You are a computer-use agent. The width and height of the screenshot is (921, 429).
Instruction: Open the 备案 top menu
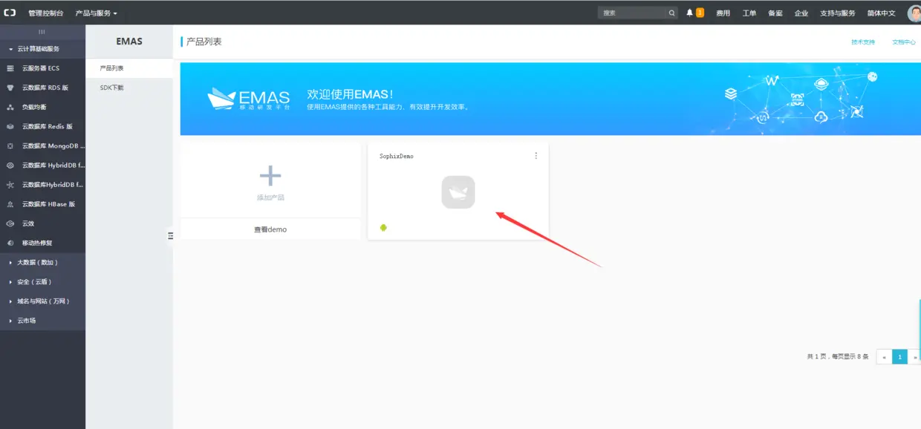tap(775, 13)
